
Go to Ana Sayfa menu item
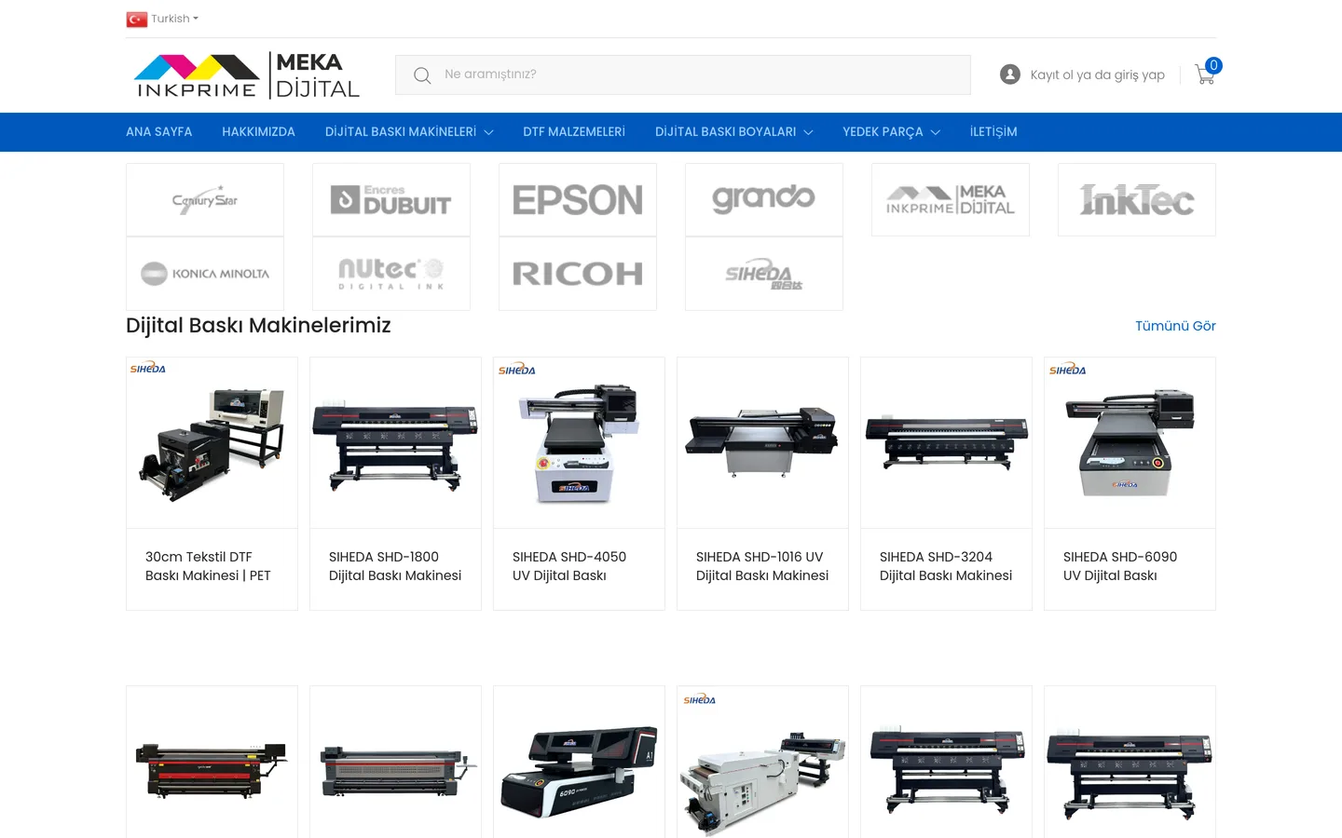(x=159, y=132)
